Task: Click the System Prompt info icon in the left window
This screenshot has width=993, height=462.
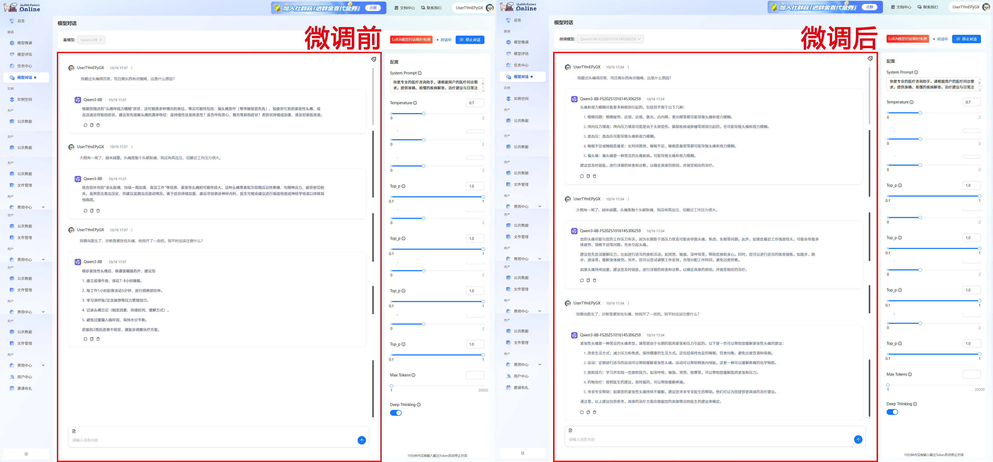Action: click(420, 73)
